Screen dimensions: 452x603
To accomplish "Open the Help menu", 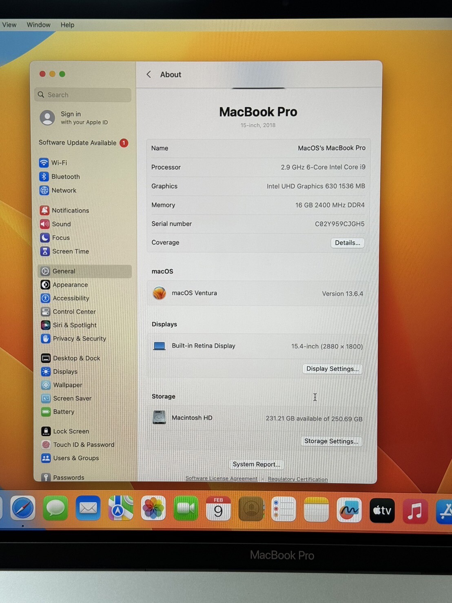I will tap(68, 25).
